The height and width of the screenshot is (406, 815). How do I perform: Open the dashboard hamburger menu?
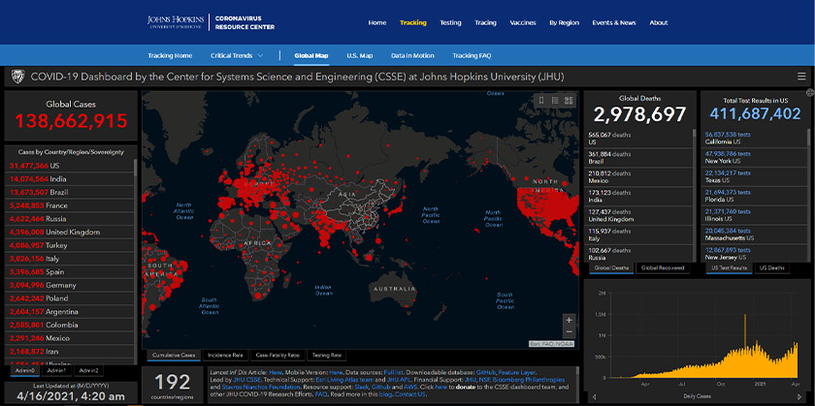point(800,77)
